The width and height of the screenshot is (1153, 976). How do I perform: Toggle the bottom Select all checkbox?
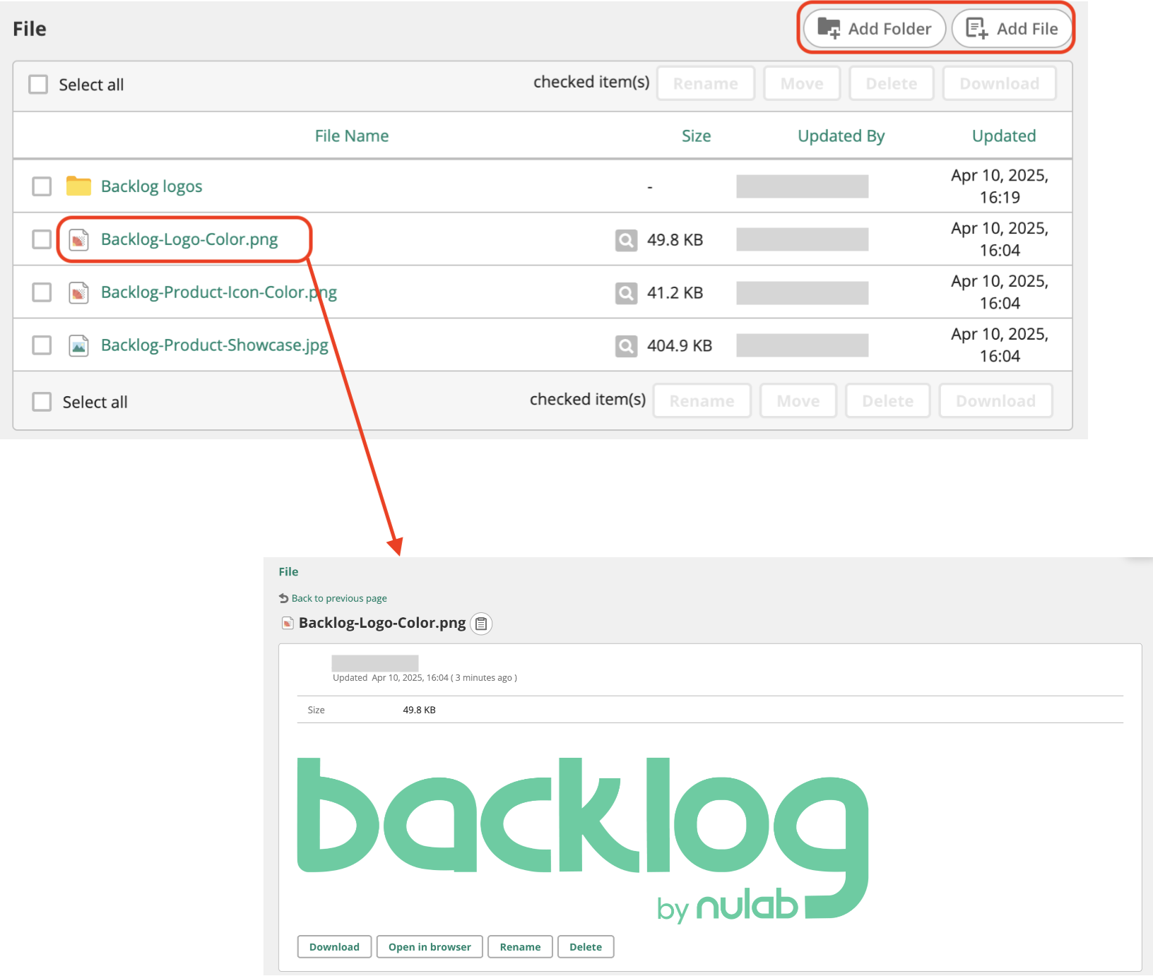tap(42, 402)
